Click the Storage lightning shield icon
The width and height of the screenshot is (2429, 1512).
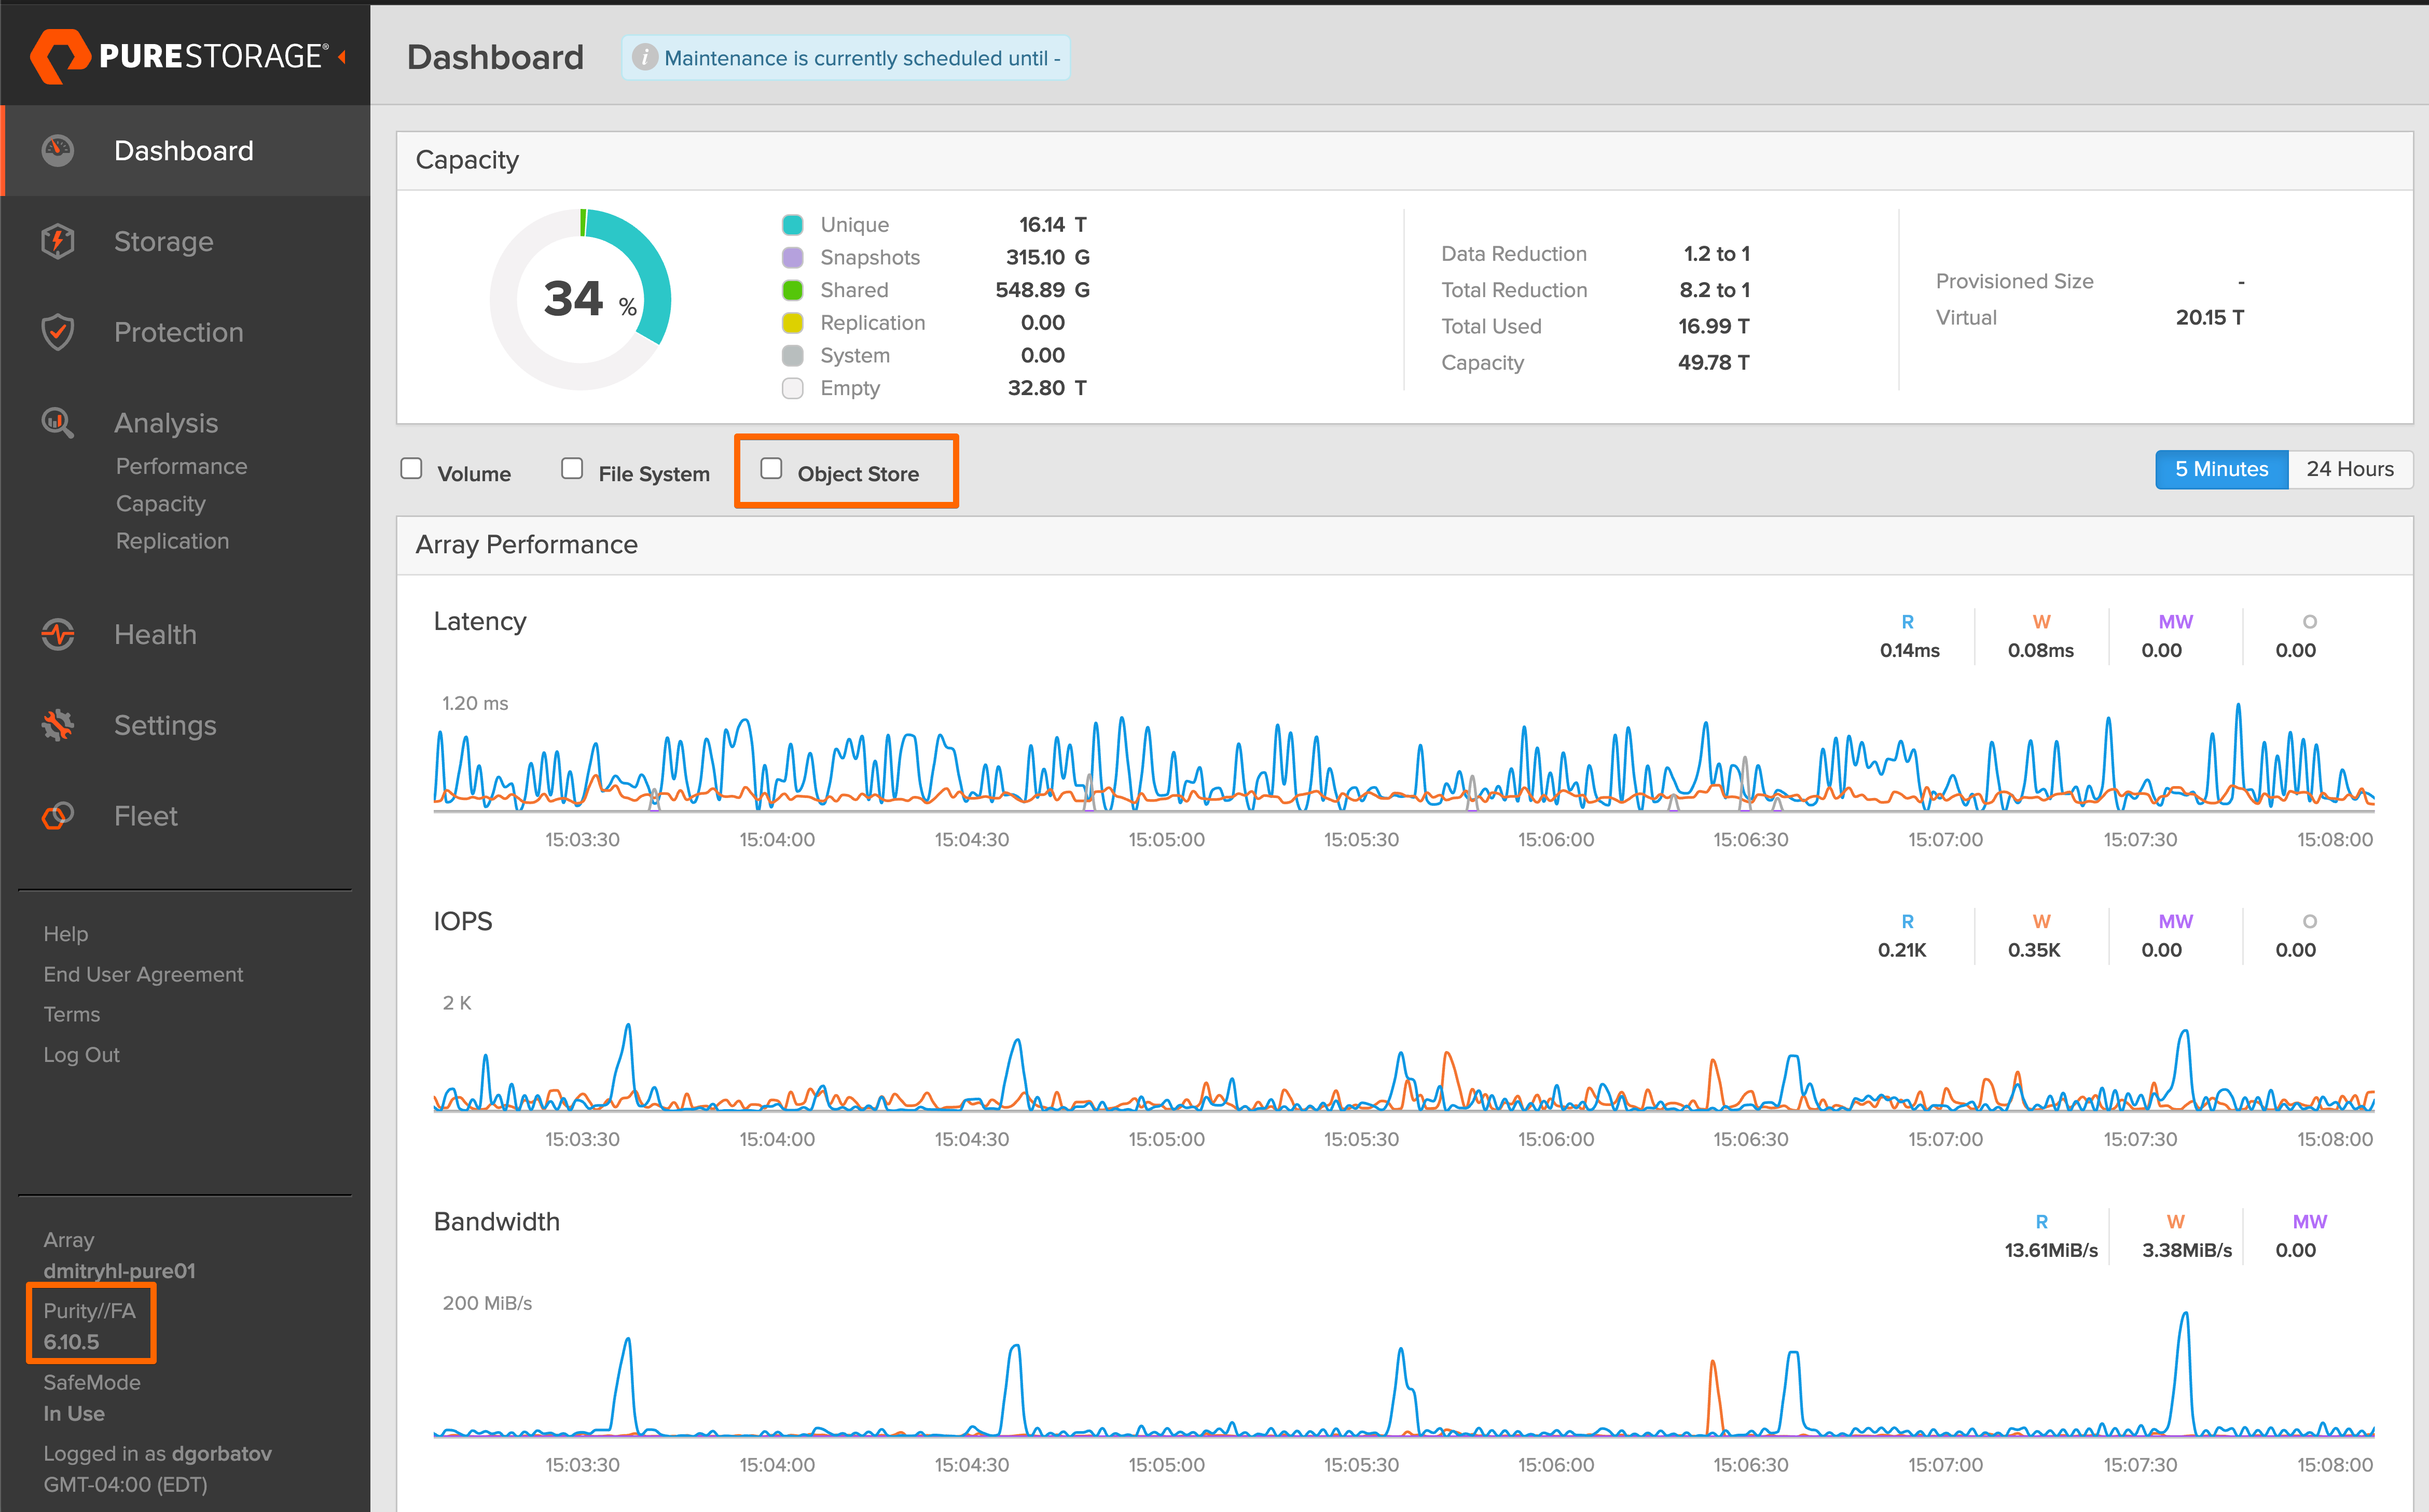[58, 241]
